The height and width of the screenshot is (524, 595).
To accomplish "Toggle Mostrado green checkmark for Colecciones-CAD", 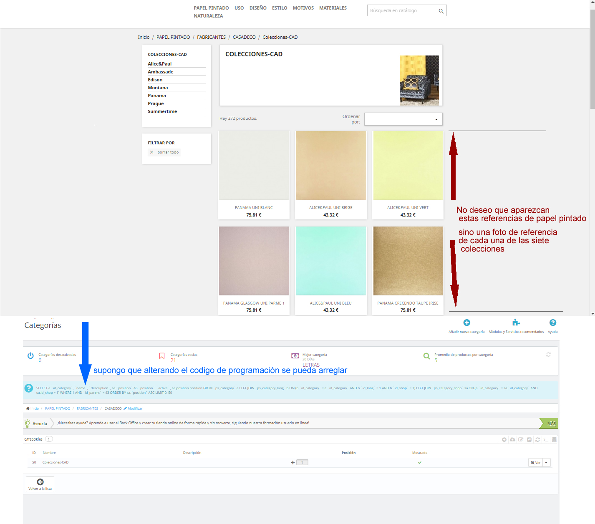I will pyautogui.click(x=420, y=462).
